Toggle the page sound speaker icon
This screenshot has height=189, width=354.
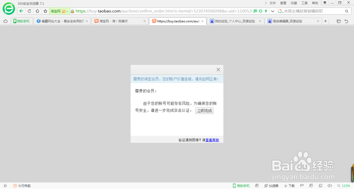pos(330,185)
